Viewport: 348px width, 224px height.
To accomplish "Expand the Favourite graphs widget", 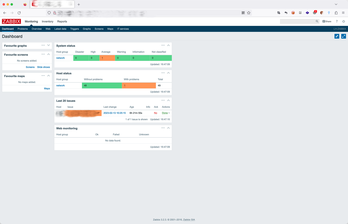I will [49, 45].
